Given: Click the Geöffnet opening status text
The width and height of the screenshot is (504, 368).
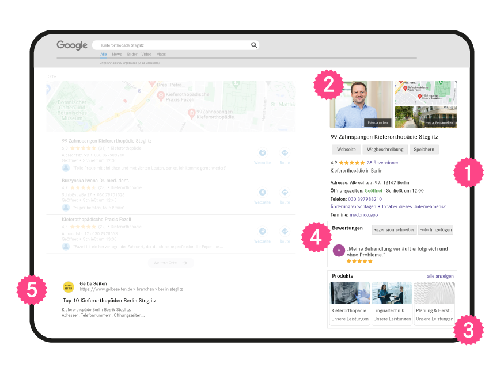Looking at the screenshot, I should [373, 191].
